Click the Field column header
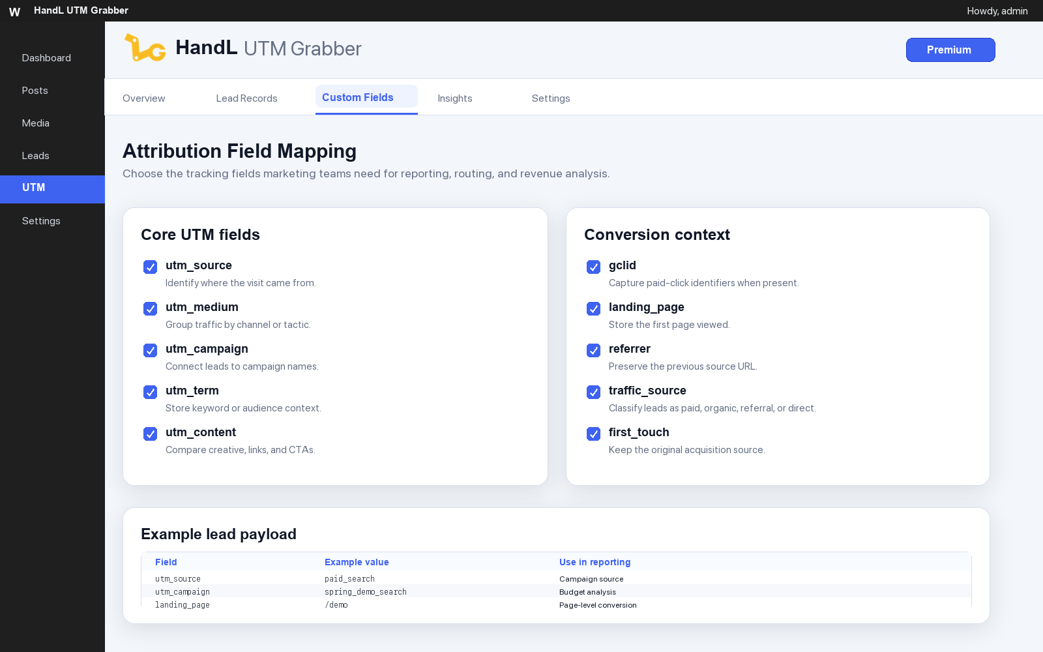This screenshot has height=652, width=1043. coord(166,562)
